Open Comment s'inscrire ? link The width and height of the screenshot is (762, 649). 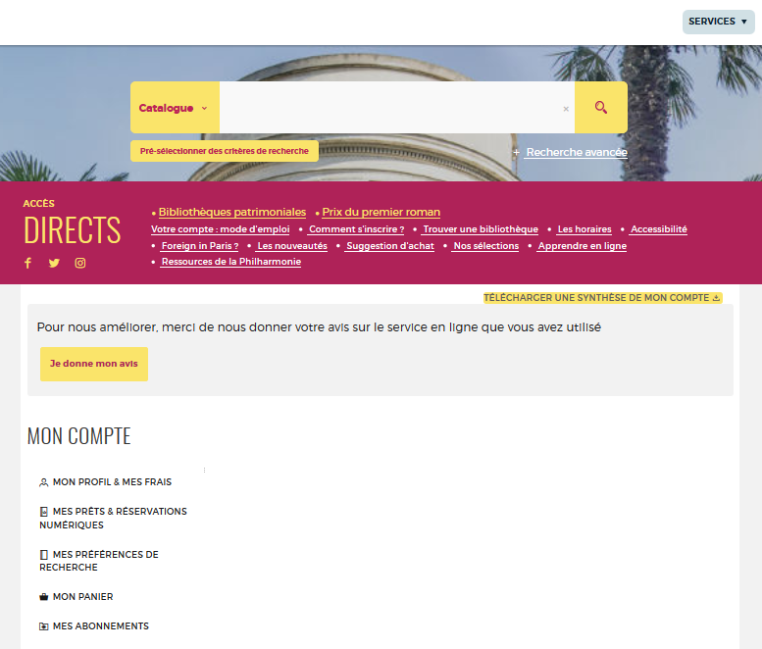tap(356, 229)
